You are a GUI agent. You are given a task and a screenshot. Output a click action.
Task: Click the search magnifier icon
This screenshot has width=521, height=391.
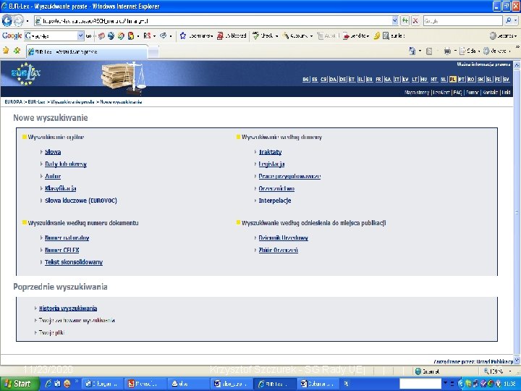click(x=509, y=21)
